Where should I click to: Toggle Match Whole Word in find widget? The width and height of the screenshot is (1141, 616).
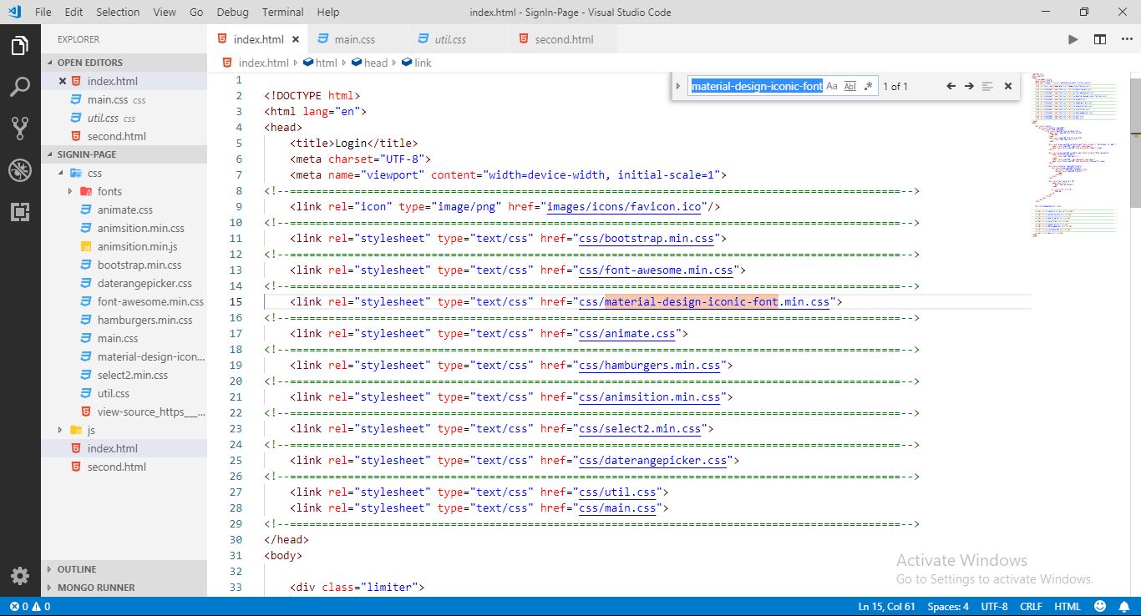coord(850,86)
